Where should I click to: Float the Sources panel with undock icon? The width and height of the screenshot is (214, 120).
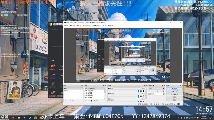(x=104, y=86)
